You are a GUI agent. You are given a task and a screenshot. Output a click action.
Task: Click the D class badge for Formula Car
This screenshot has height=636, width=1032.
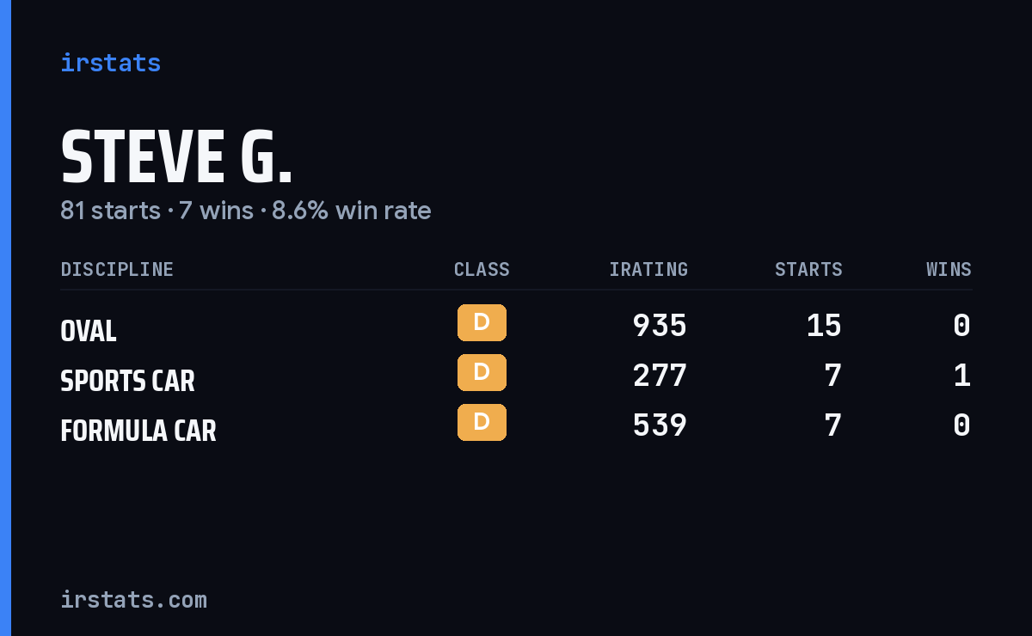point(482,423)
